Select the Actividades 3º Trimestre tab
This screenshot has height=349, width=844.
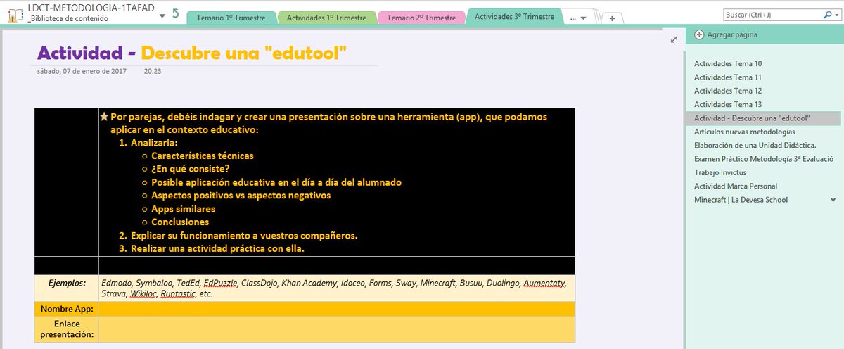coord(514,16)
